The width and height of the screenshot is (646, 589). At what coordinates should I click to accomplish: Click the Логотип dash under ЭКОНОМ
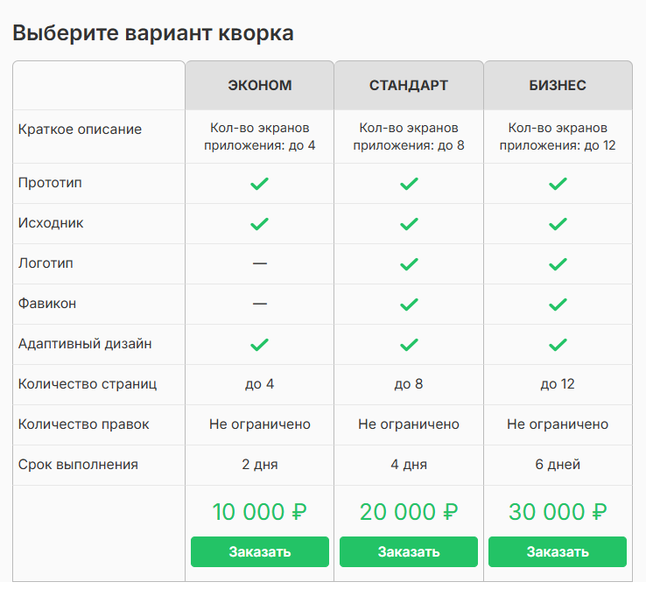[x=259, y=264]
